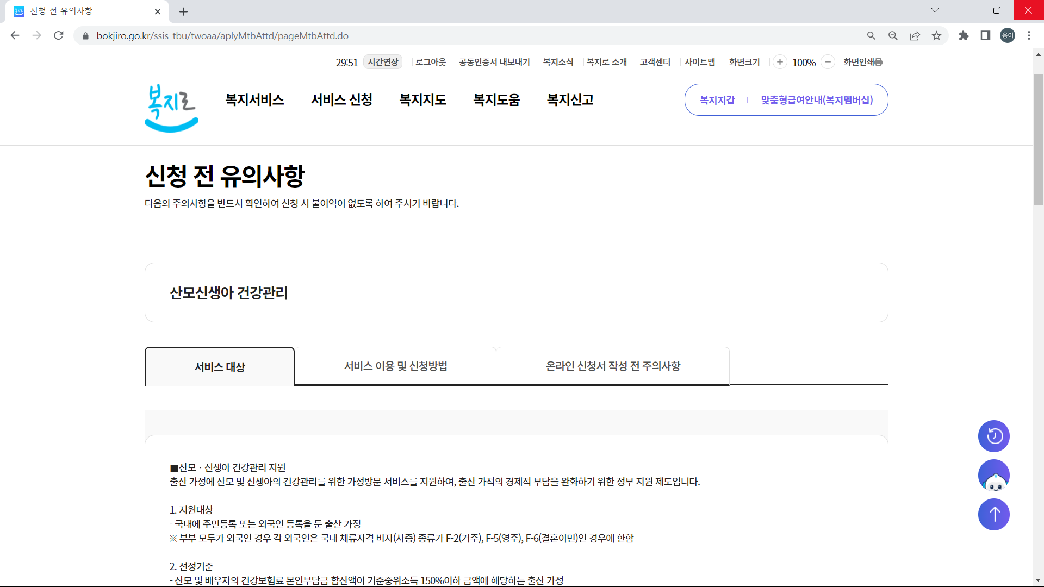Click the 로그아웃 link
The width and height of the screenshot is (1044, 587).
tap(430, 62)
